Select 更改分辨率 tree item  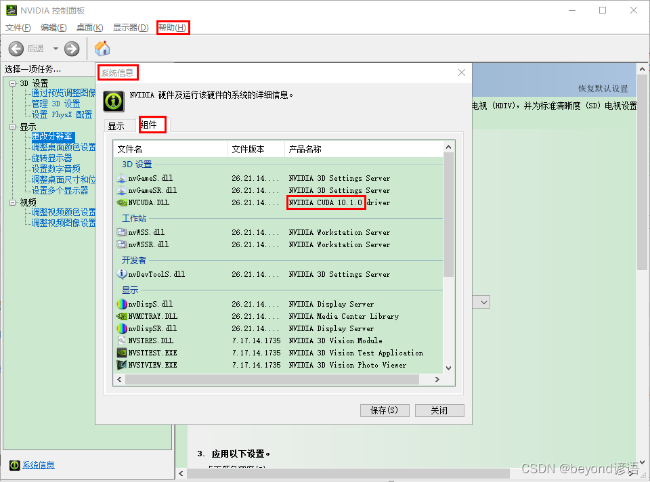[52, 136]
